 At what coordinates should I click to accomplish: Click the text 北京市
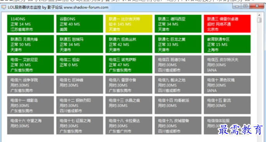point(213,29)
